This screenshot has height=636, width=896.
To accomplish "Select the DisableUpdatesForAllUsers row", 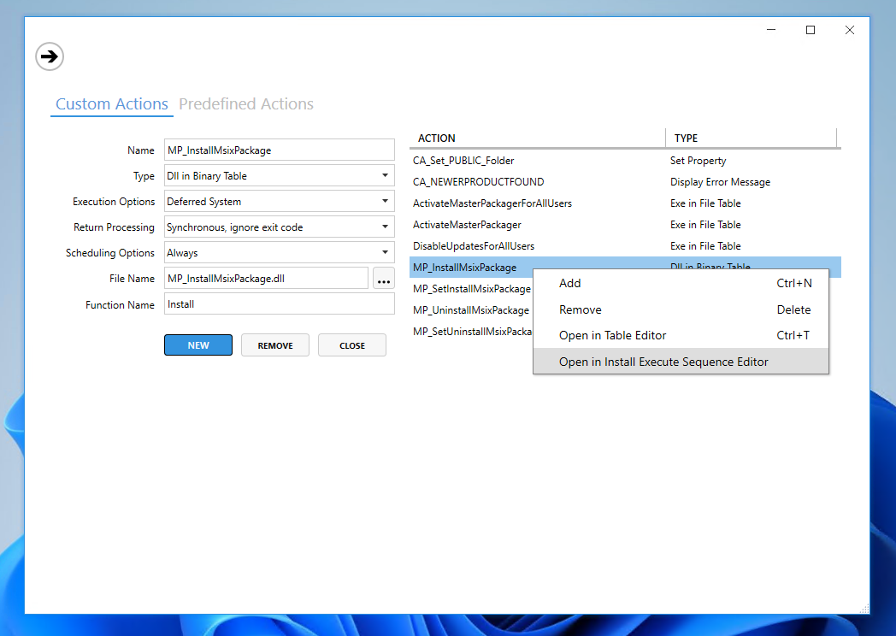I will click(x=625, y=246).
